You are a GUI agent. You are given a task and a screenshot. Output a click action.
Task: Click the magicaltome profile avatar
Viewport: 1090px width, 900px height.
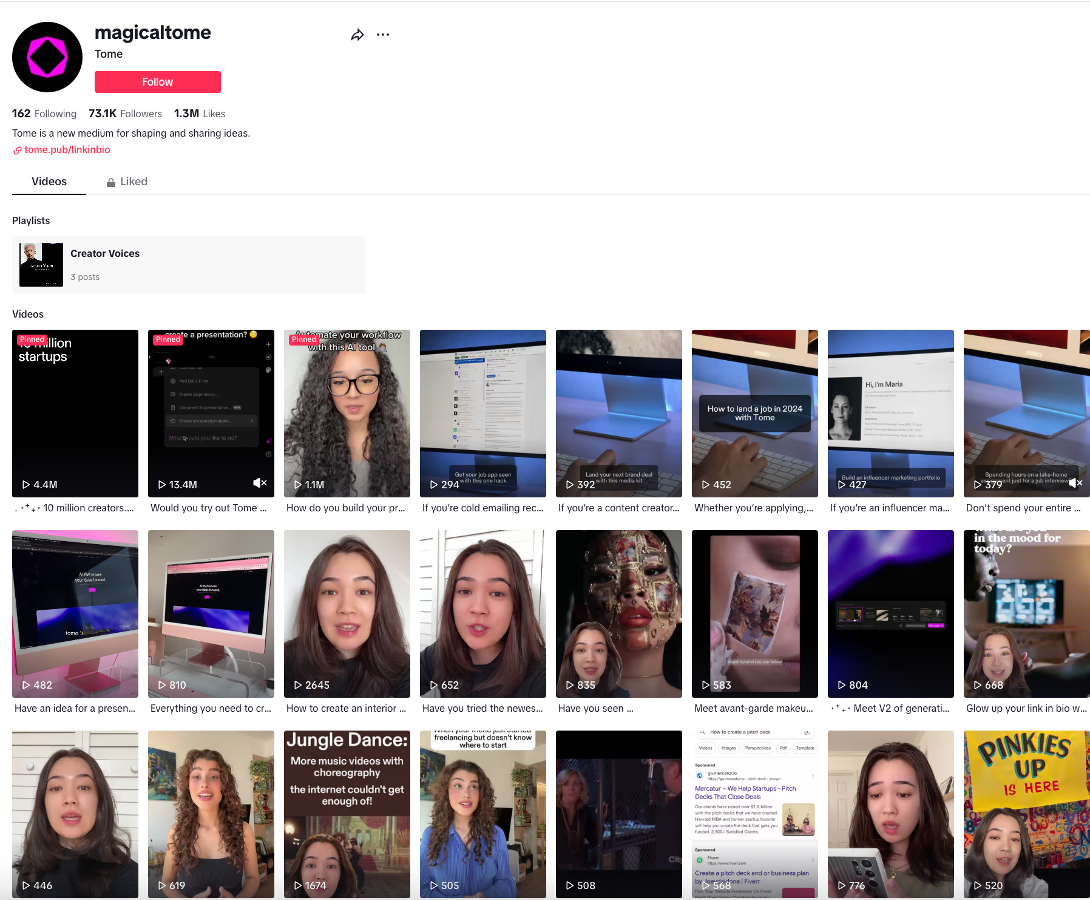click(47, 57)
